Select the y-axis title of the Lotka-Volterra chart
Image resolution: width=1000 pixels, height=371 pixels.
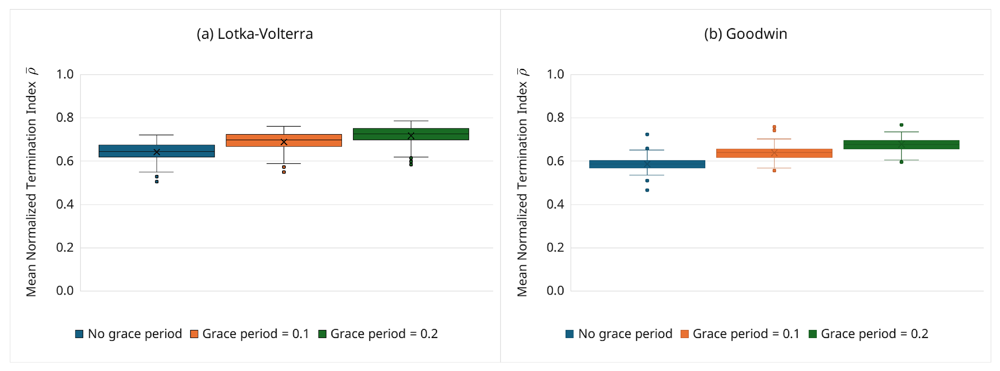click(32, 182)
